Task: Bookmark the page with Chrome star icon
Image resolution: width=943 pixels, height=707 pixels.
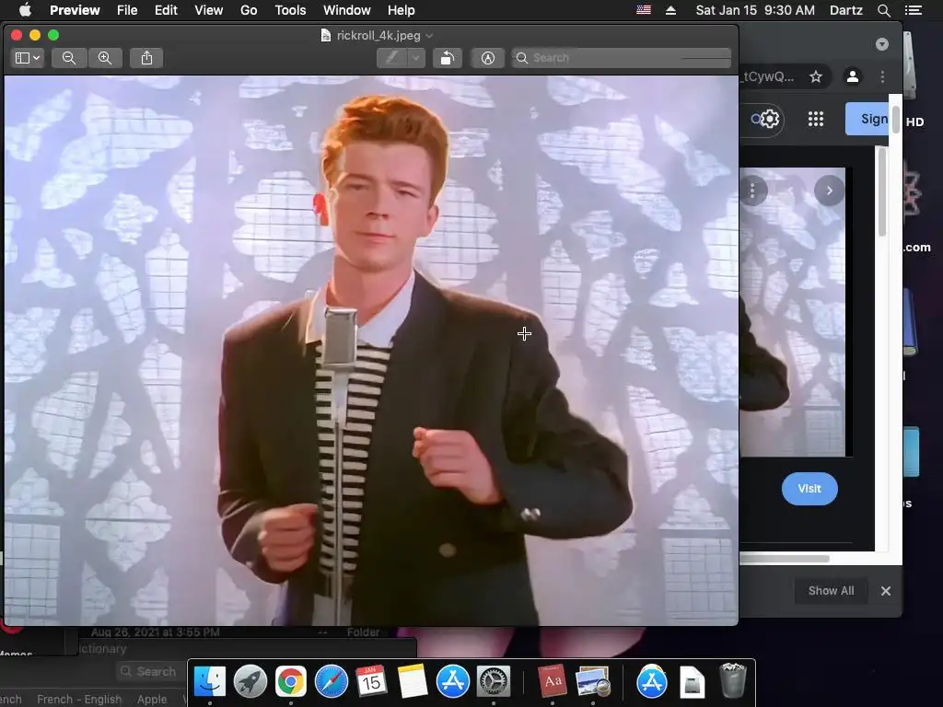Action: (x=816, y=77)
